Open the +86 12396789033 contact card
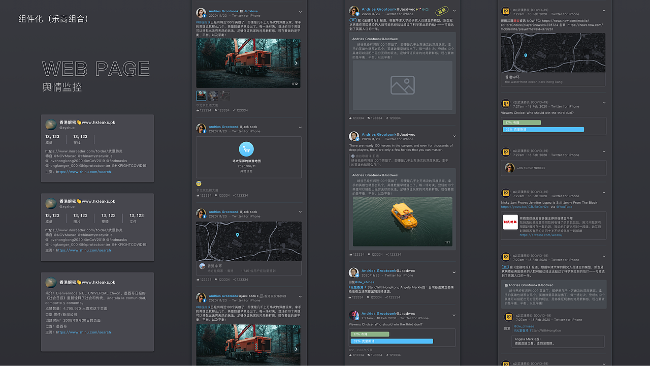This screenshot has height=366, width=650. tap(554, 168)
